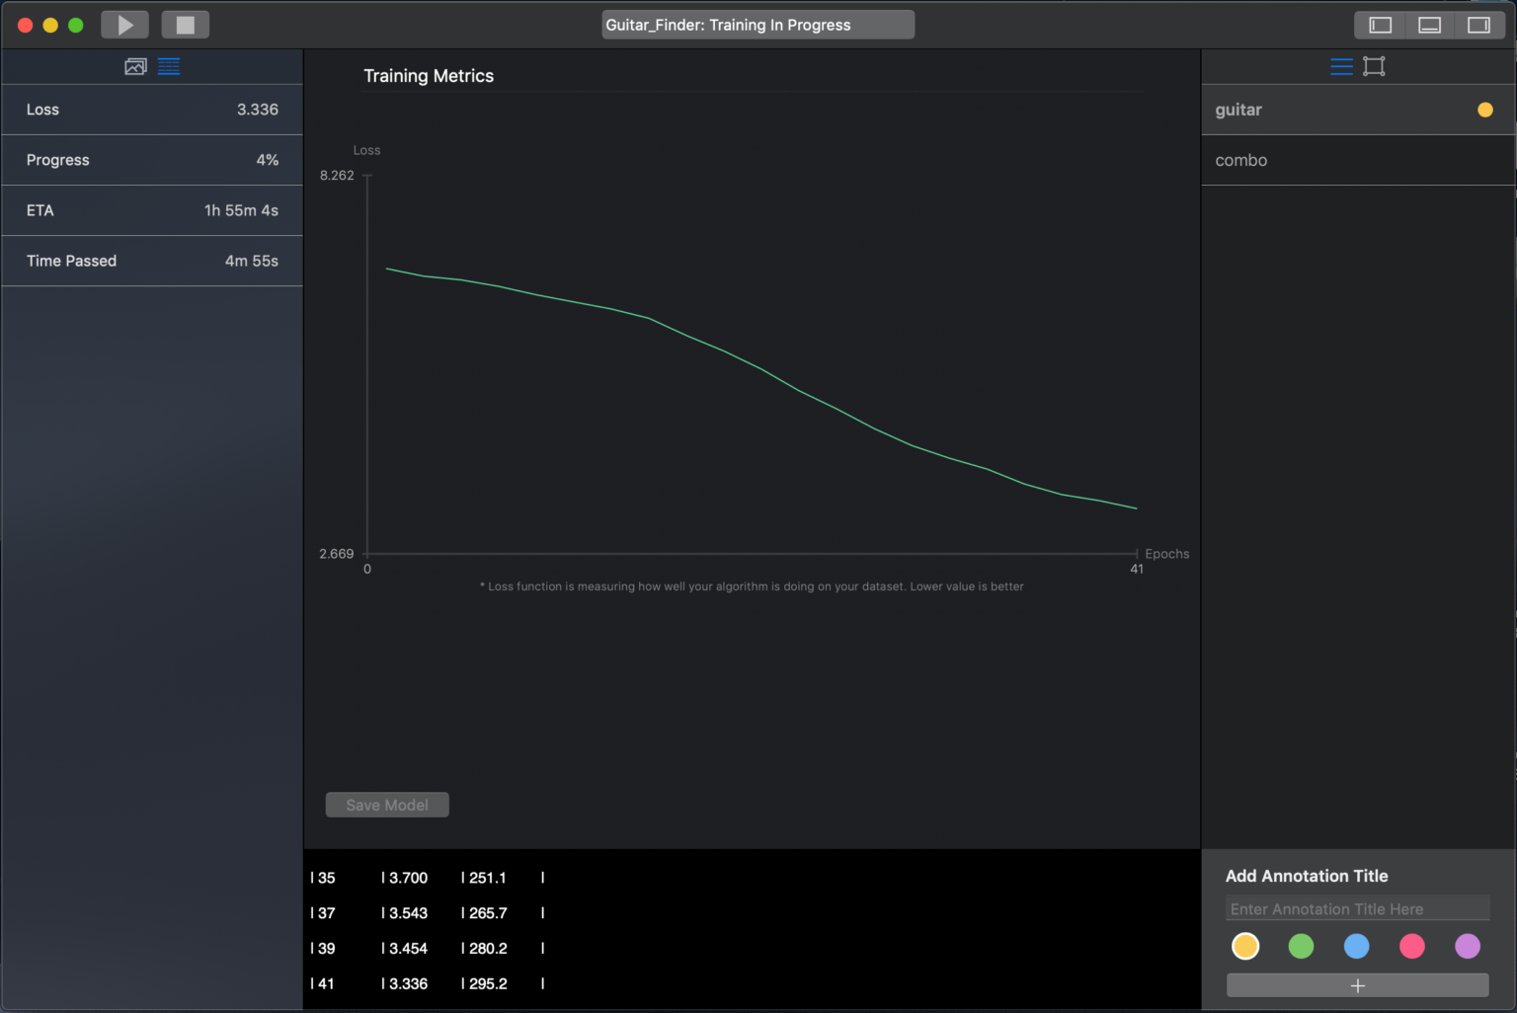
Task: Toggle the bottom panel visibility
Action: tap(1429, 25)
